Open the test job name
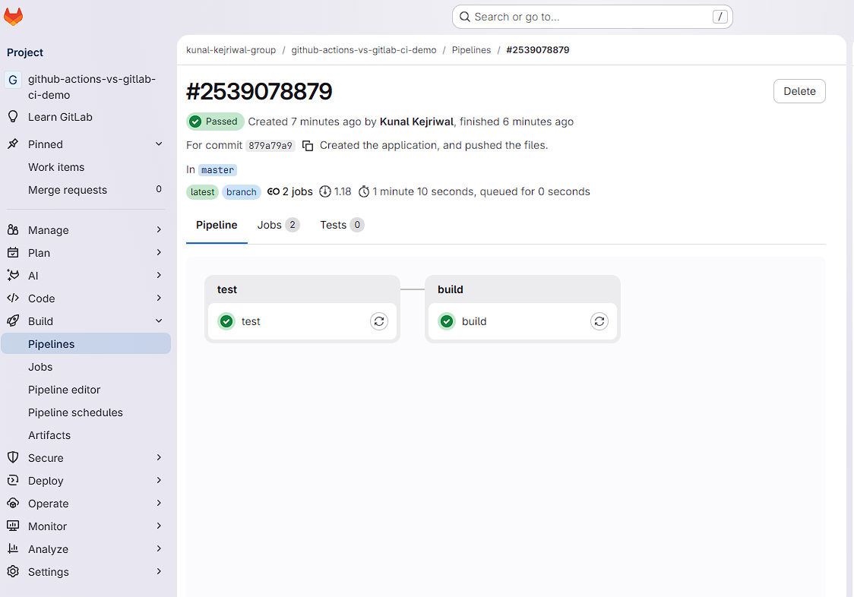Image resolution: width=854 pixels, height=597 pixels. click(251, 321)
